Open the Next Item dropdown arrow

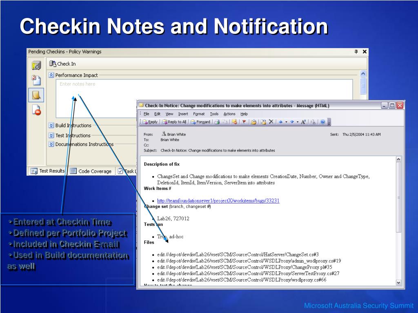(298, 122)
